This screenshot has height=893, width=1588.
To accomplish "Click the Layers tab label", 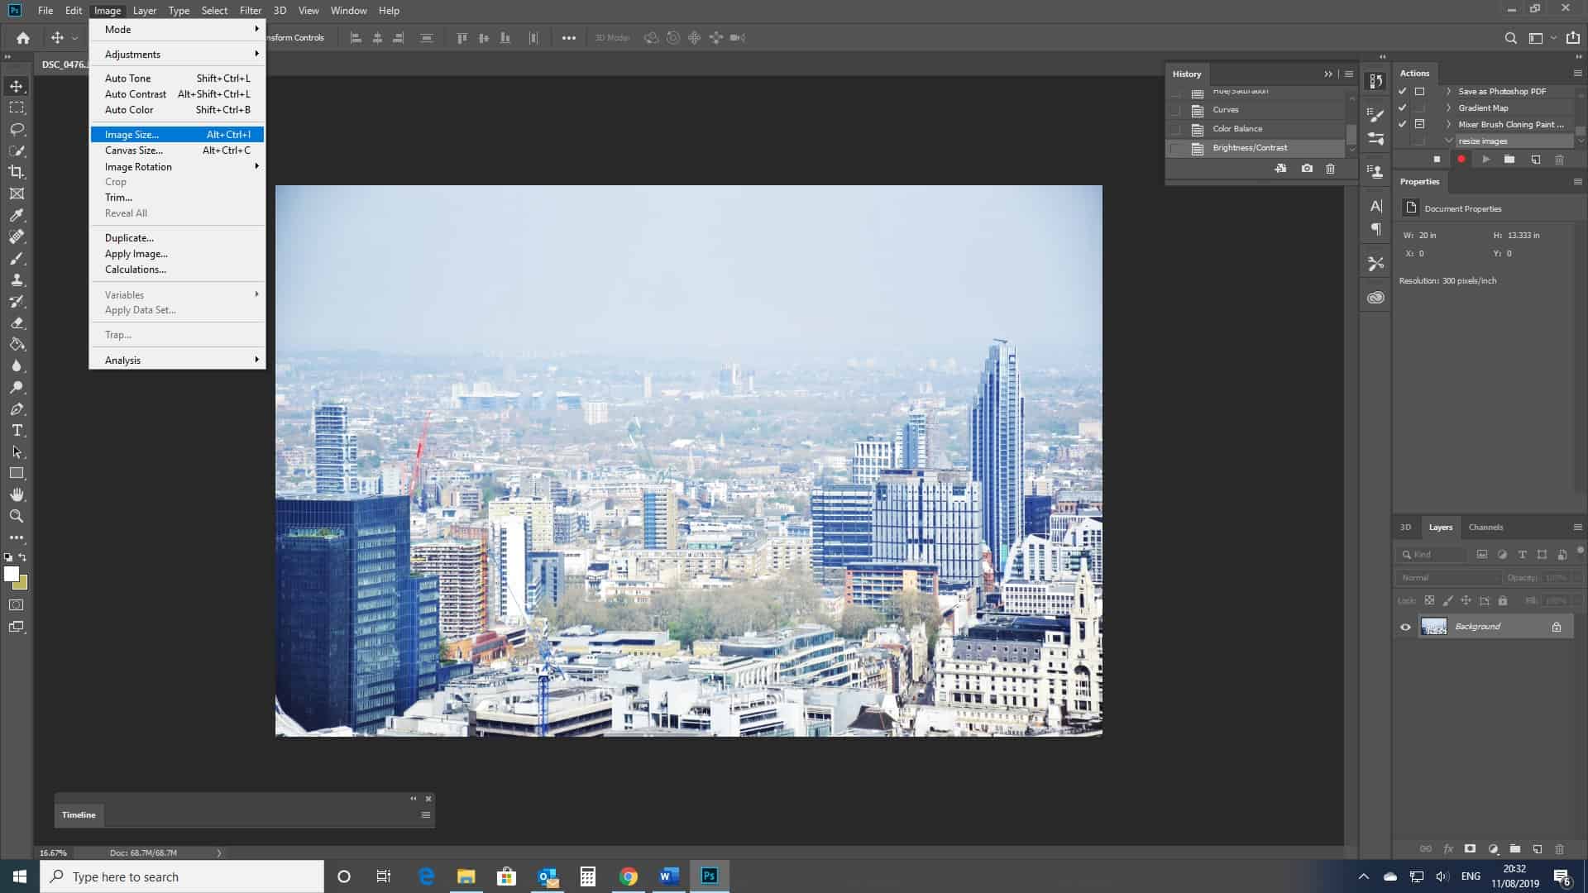I will 1440,527.
